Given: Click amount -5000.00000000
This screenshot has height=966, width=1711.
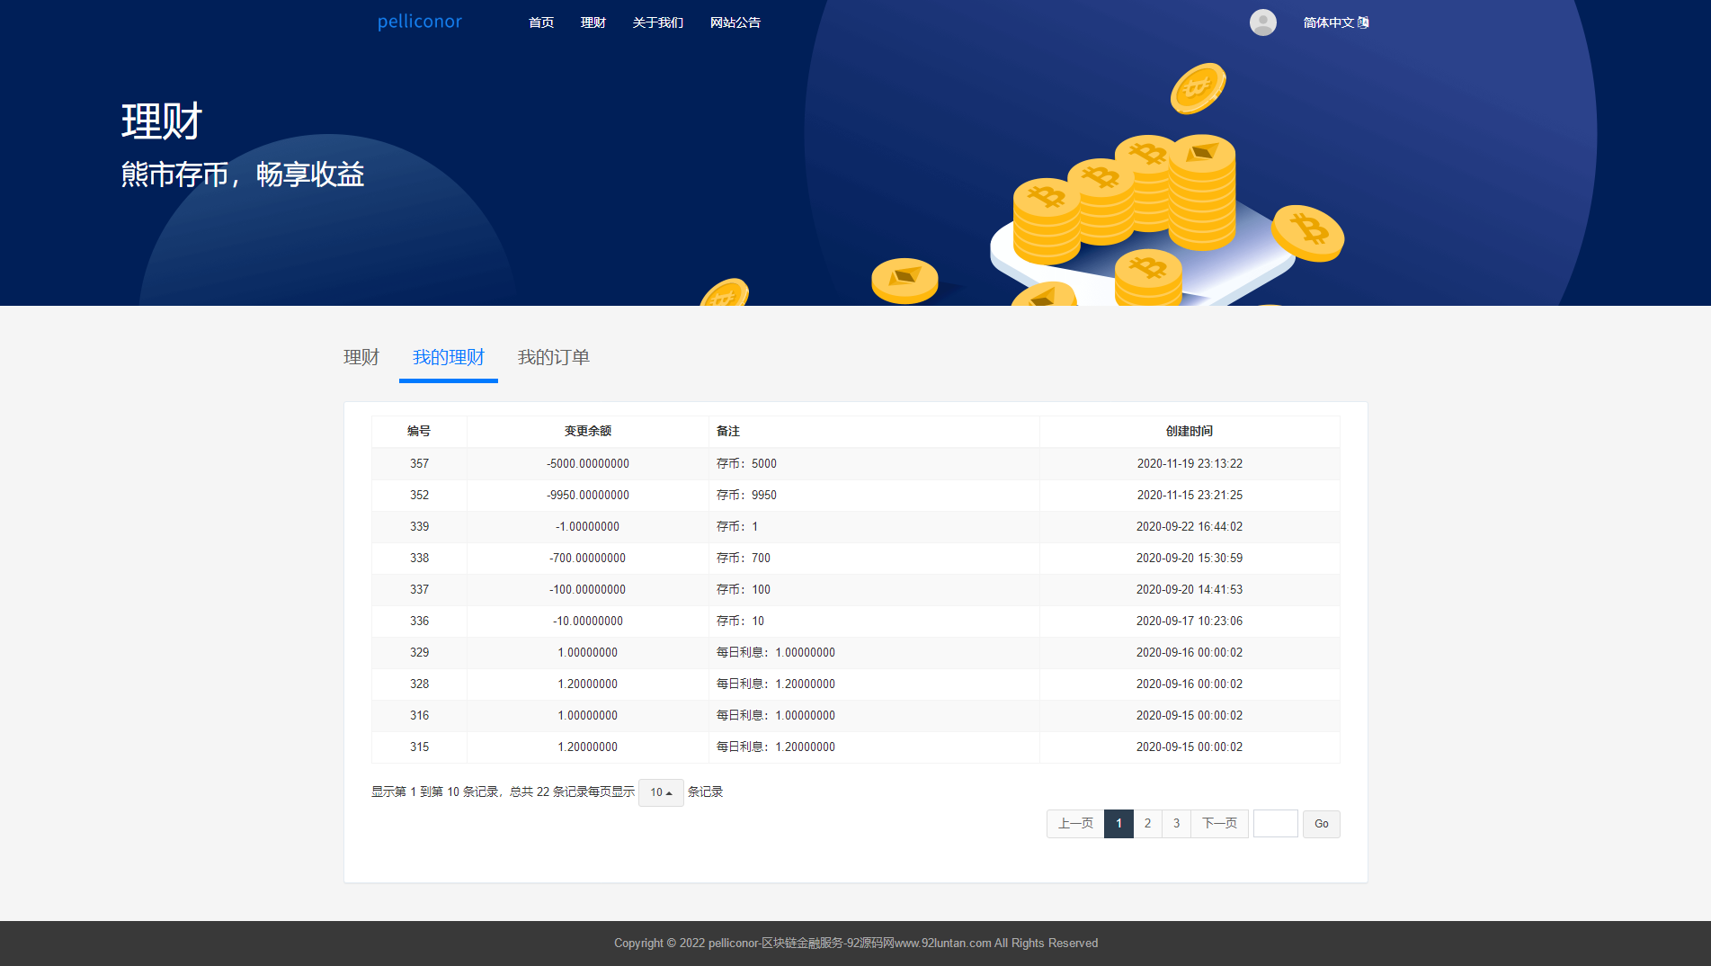Looking at the screenshot, I should pos(588,464).
